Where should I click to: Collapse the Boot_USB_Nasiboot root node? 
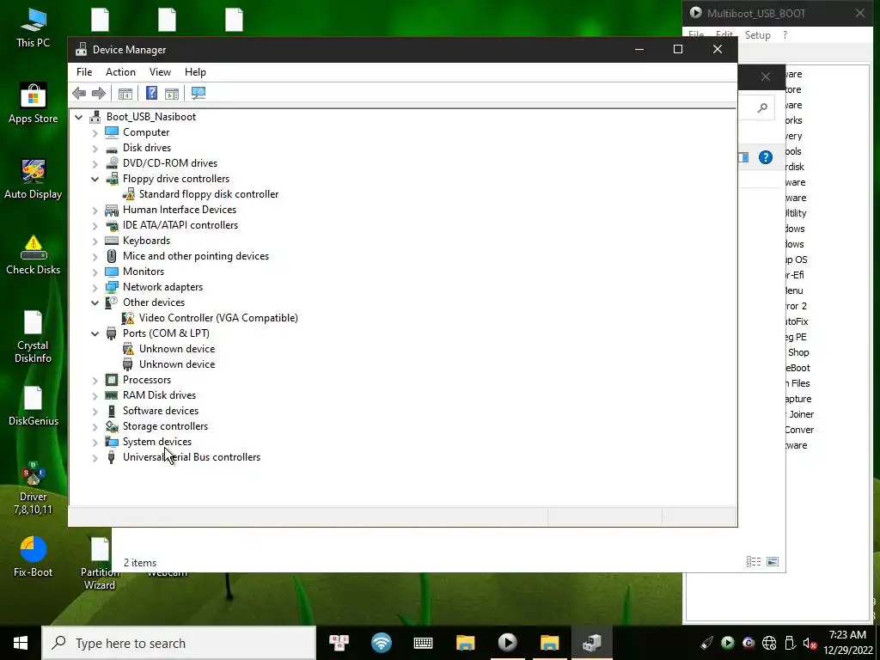pyautogui.click(x=78, y=117)
